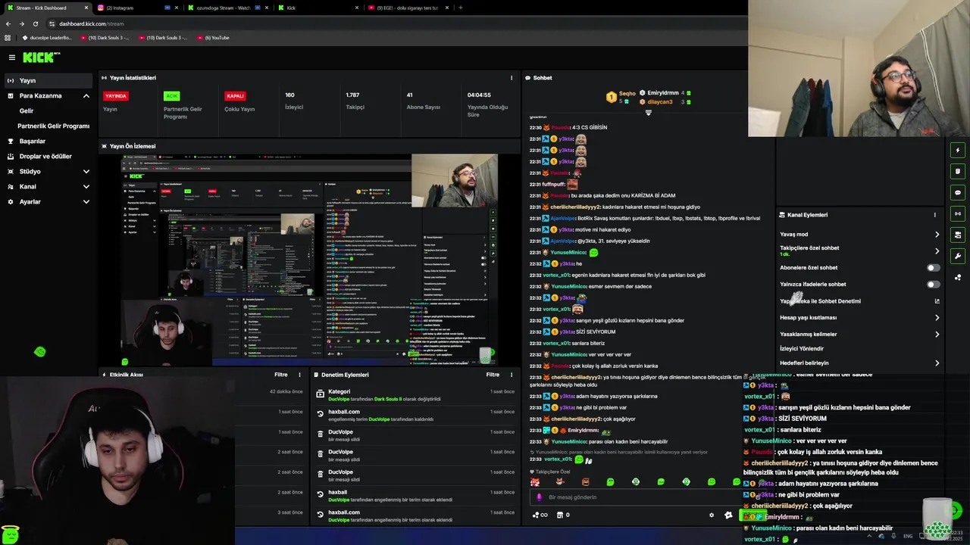Open the three-dot menu of Kanal Eylemleri panel
Viewport: 970px width, 545px height.
(934, 215)
